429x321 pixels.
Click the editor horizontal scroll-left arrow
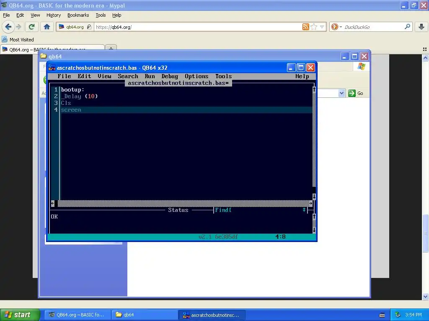52,204
